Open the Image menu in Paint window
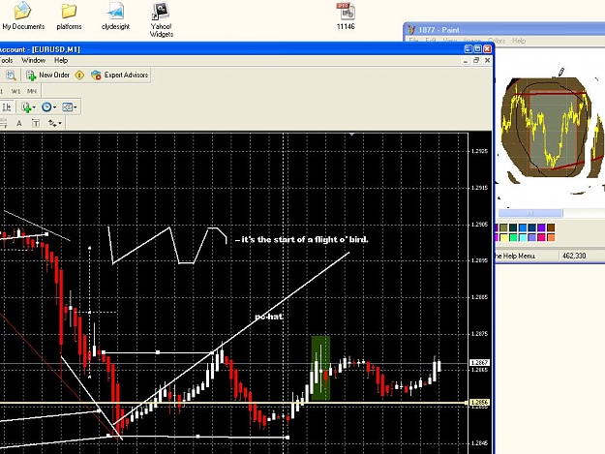The width and height of the screenshot is (605, 454). tap(471, 41)
